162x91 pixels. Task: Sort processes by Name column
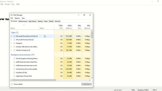[x=25, y=27]
